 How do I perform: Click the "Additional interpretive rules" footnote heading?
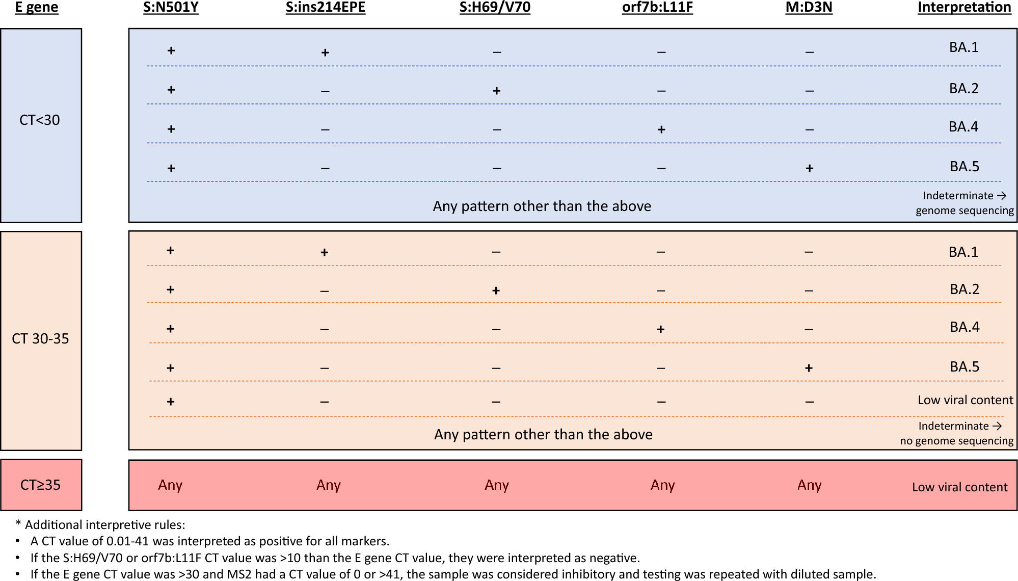[x=105, y=524]
